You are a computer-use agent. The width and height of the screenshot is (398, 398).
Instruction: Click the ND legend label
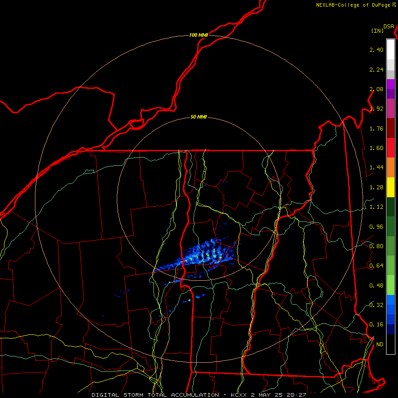click(x=380, y=344)
